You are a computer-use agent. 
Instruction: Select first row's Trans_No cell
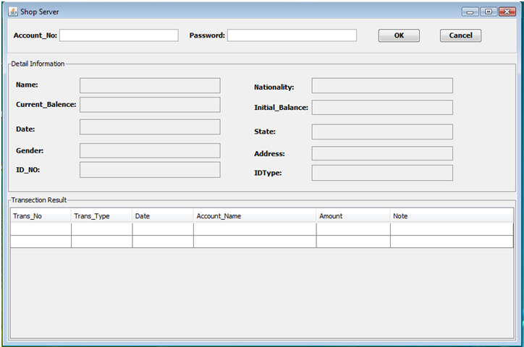(x=41, y=229)
